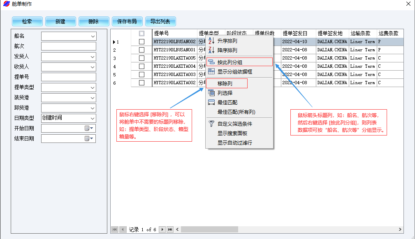
Task: Click the 导出列表 export button
Action: click(160, 21)
